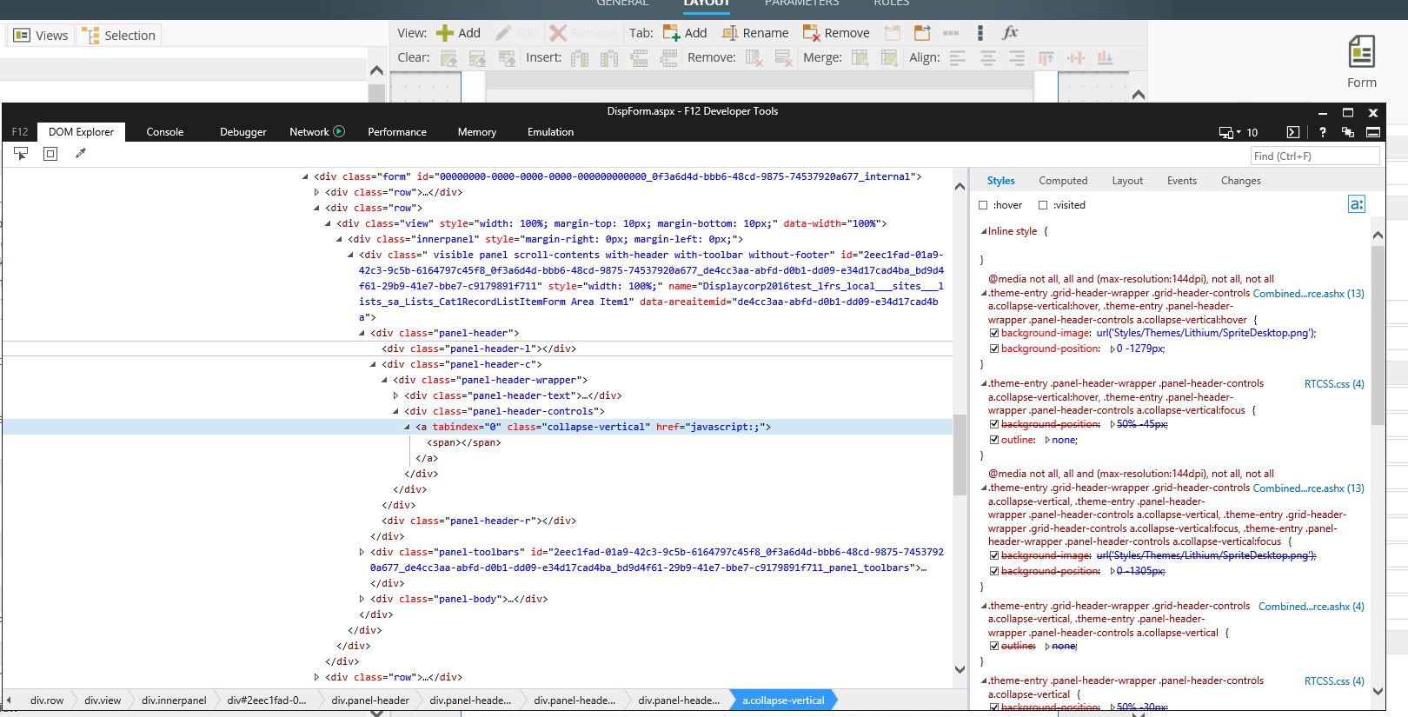Image resolution: width=1408 pixels, height=717 pixels.
Task: Open the Computed styles tab
Action: point(1063,181)
